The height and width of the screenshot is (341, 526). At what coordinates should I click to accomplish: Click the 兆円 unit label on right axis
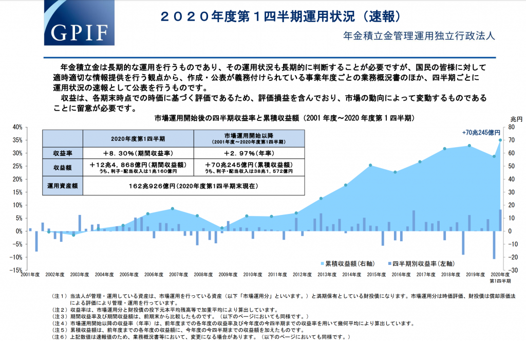[x=516, y=119]
